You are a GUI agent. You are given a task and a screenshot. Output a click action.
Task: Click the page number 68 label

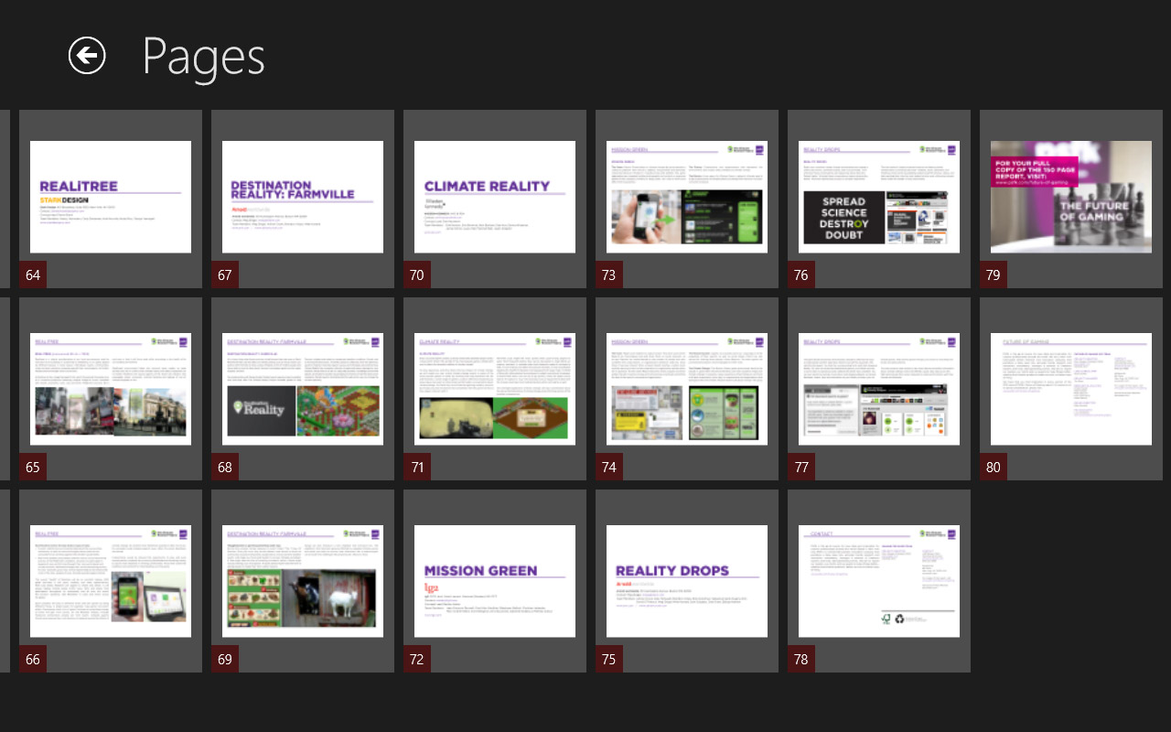(x=225, y=467)
